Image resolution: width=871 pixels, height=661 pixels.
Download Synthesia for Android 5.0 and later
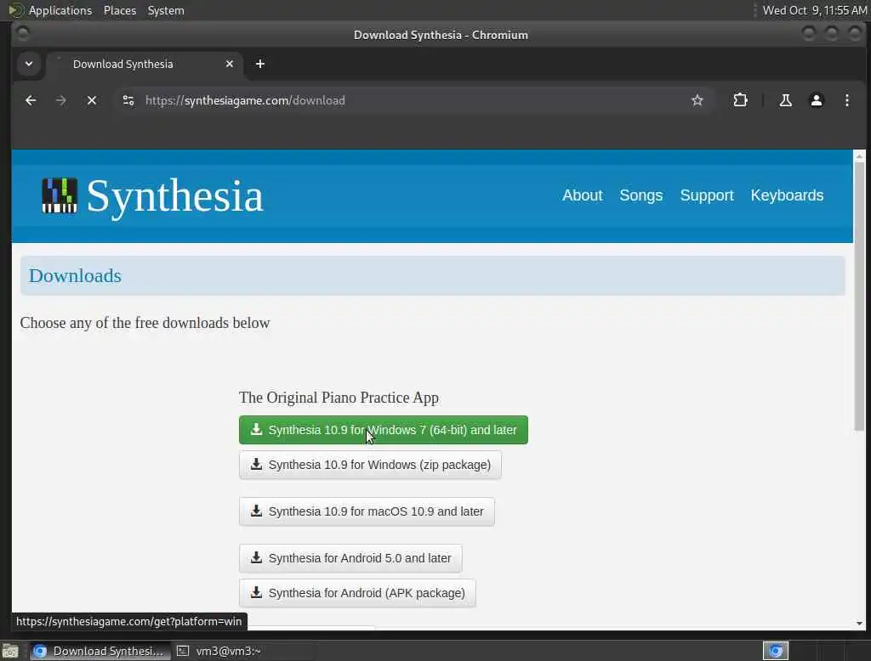click(x=350, y=557)
